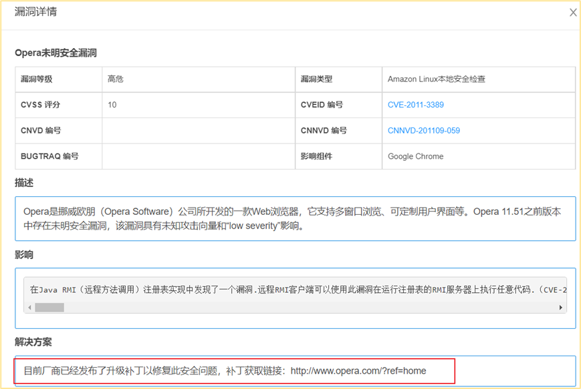This screenshot has height=389, width=581.
Task: Click the empty BUGTRAQ 编号 value cell
Action: (197, 156)
